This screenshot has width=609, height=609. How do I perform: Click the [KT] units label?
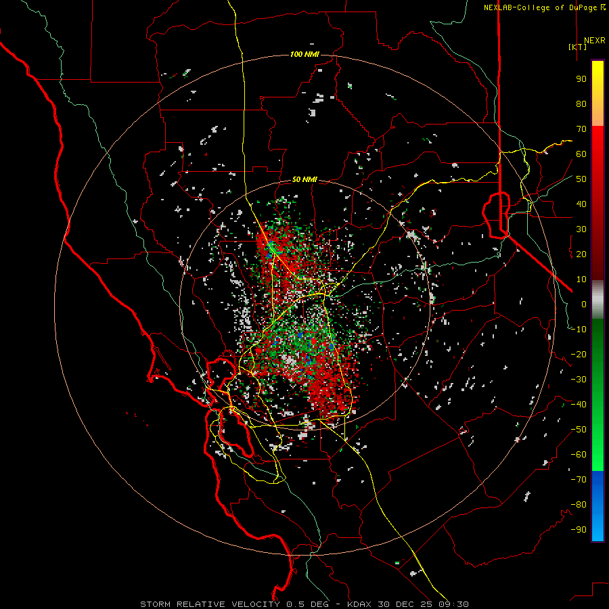(x=578, y=47)
